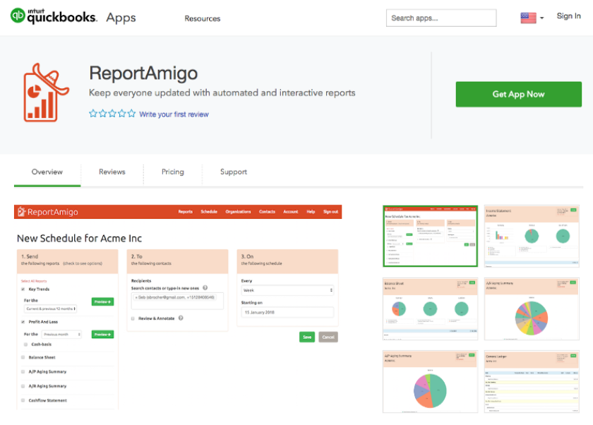Click the help icon beside search contacts
593x425 pixels.
tap(205, 288)
